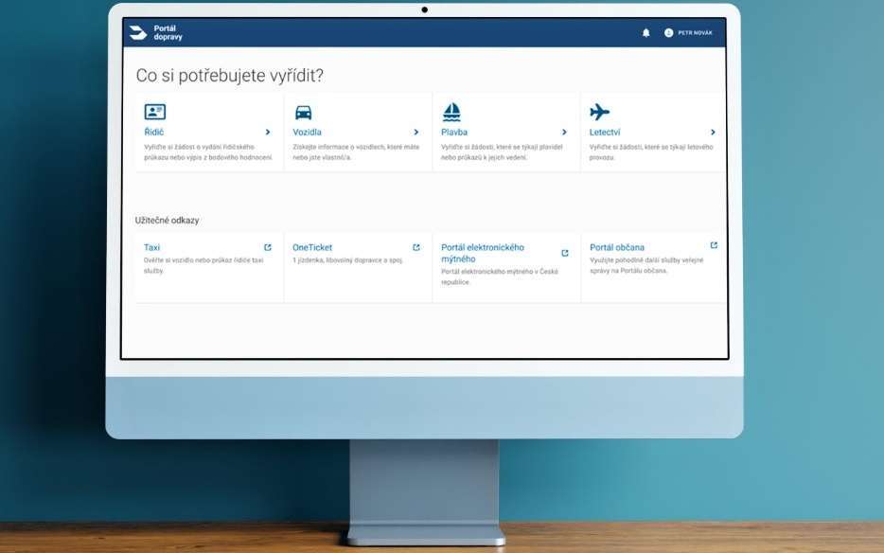The height and width of the screenshot is (553, 884).
Task: Expand the Řidič section chevron
Action: click(x=268, y=133)
